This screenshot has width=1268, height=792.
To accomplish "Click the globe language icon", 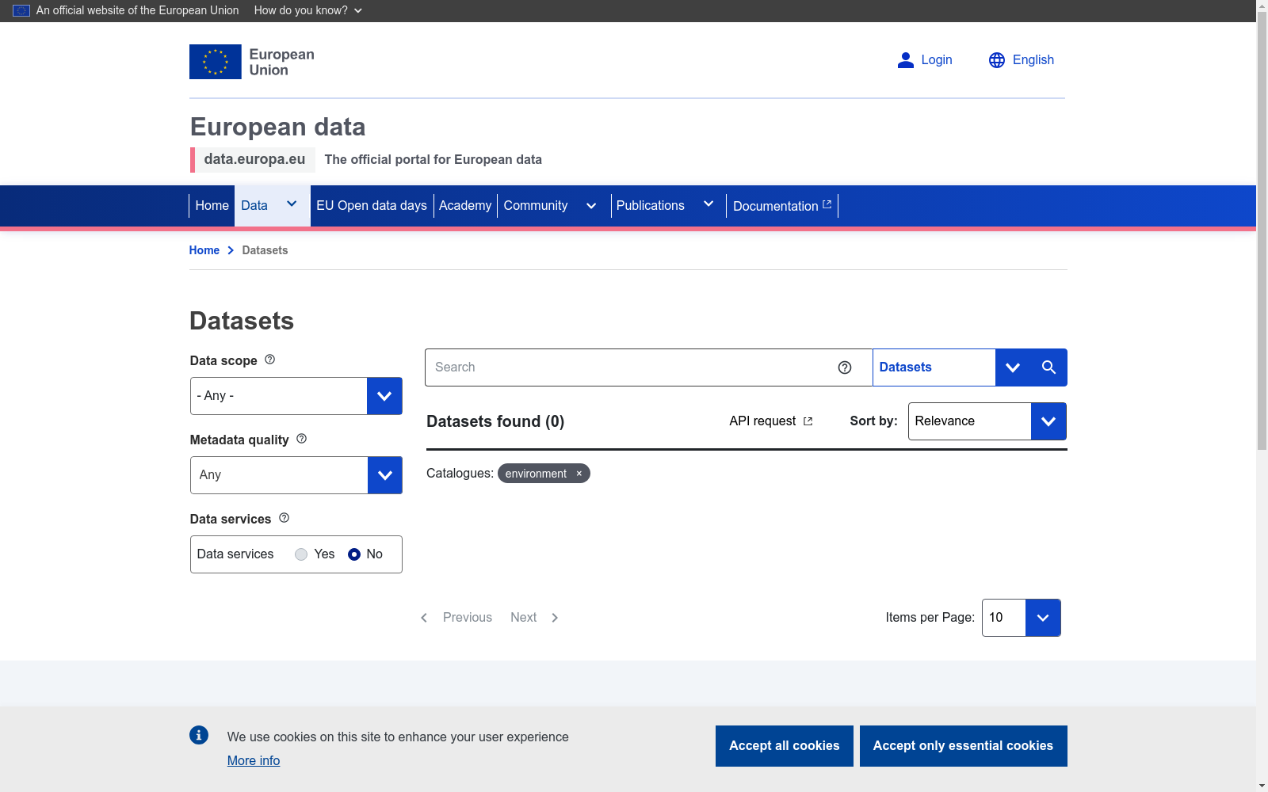I will pos(997,60).
